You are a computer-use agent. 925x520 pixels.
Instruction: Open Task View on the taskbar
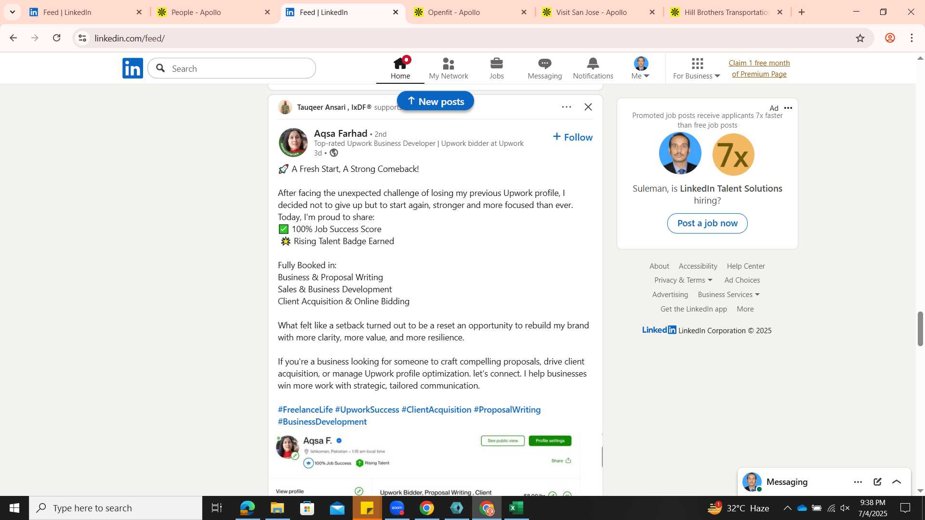[217, 508]
